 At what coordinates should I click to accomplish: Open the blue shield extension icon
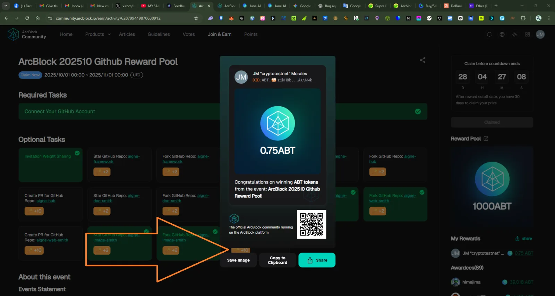click(x=398, y=18)
